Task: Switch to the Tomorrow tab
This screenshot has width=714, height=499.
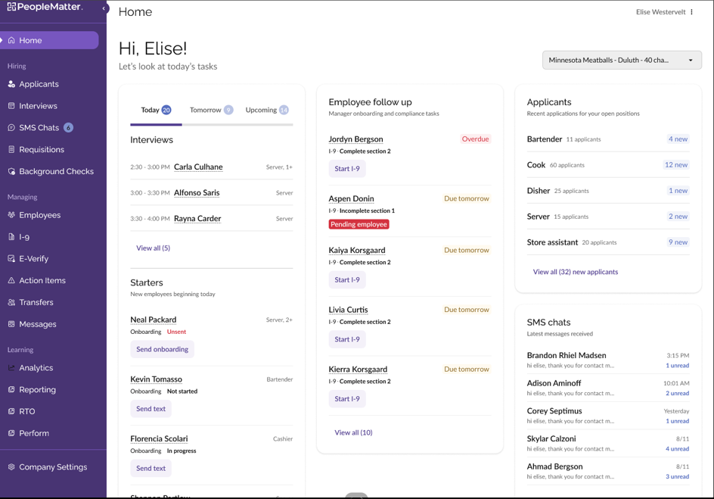Action: point(203,109)
